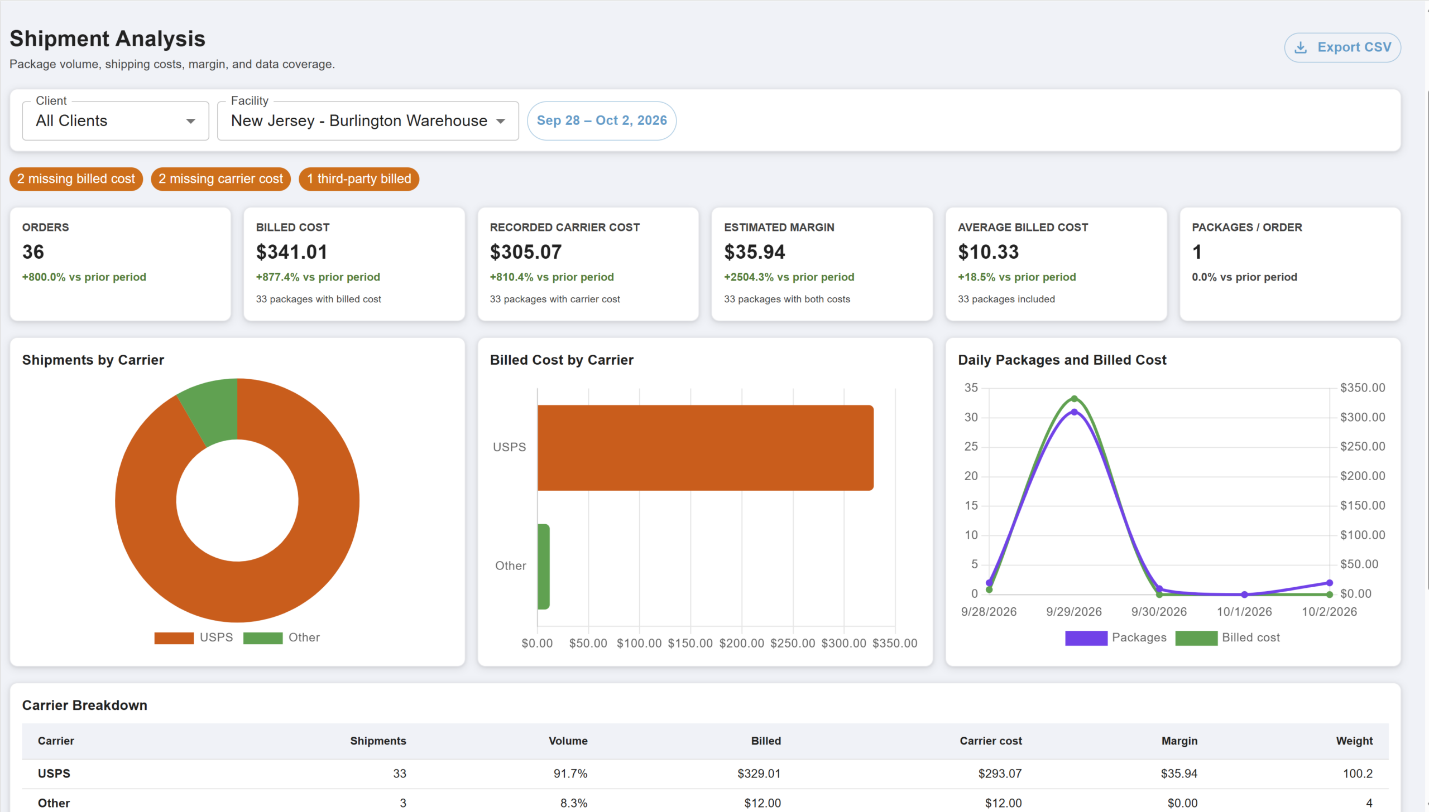1429x812 pixels.
Task: Select the USPS row in Carrier Breakdown
Action: pos(705,774)
